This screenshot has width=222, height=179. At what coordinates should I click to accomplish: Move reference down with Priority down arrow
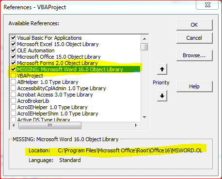click(162, 96)
